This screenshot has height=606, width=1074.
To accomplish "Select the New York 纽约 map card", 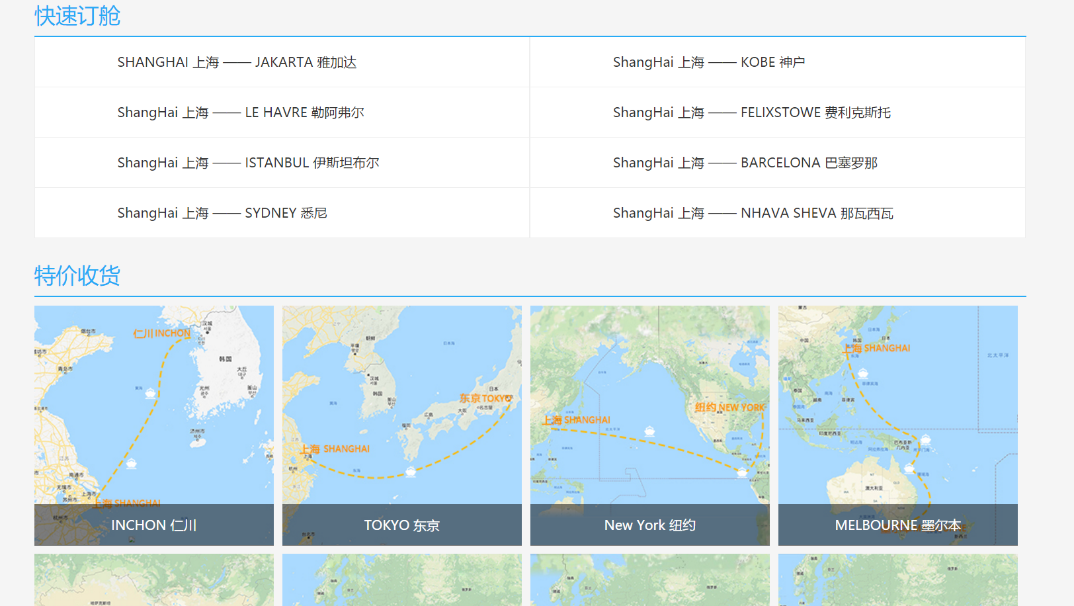I will 649,425.
